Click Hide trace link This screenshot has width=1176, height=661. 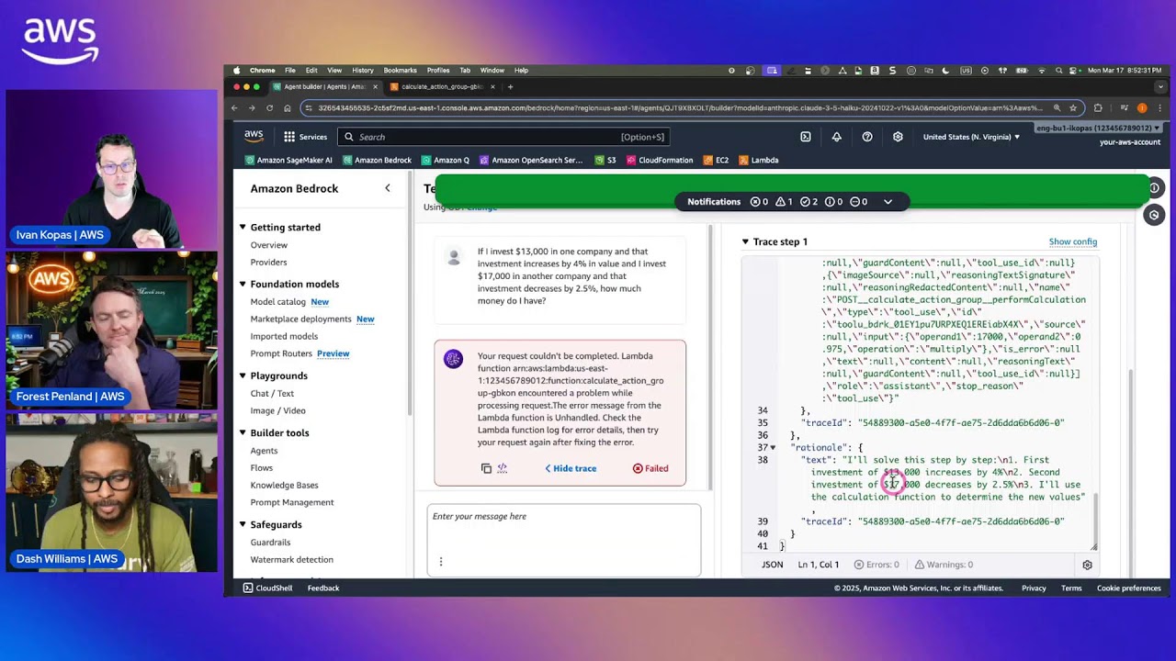point(571,468)
